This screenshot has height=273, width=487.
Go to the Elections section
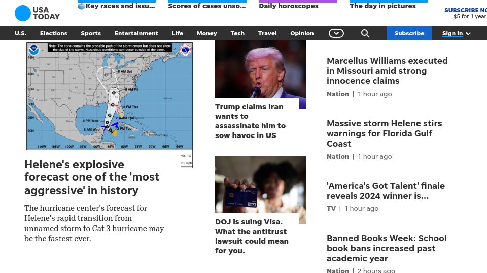click(x=53, y=33)
